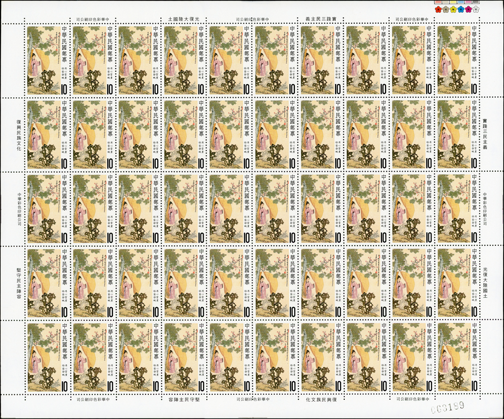
Task: Select the bottom-right stamp above serial number
Action: coord(458,358)
